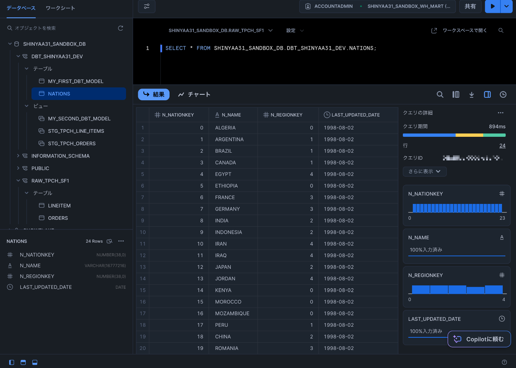This screenshot has height=368, width=516.
Task: Expand さらに表示 show more button
Action: tap(425, 171)
